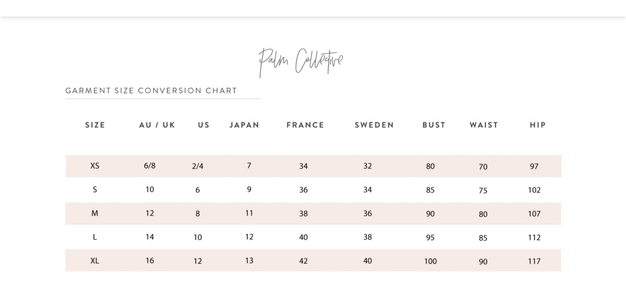Select the M size row label
Screen dimensions: 626x301
point(95,213)
